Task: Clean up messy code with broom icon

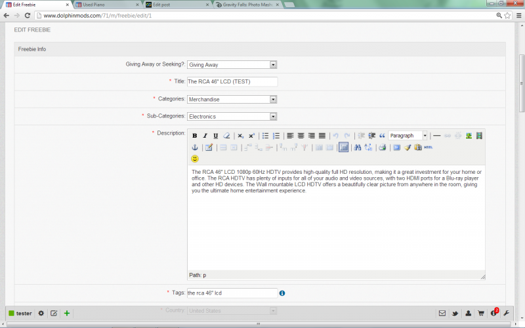Action: [x=408, y=147]
